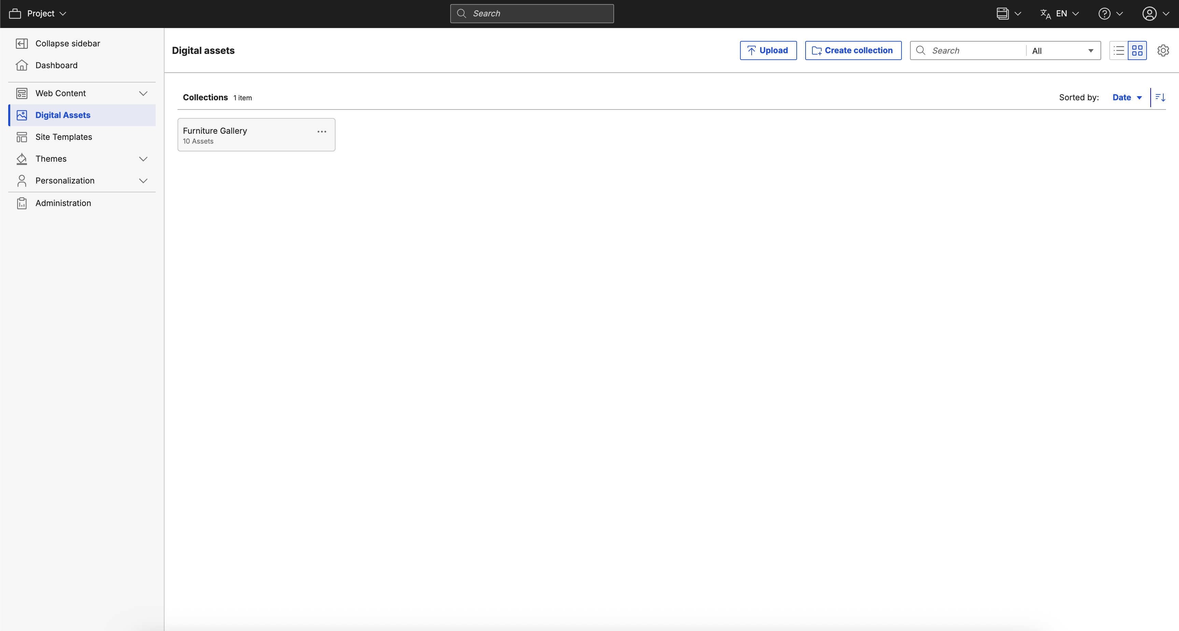Select Digital Assets in the sidebar

63,115
